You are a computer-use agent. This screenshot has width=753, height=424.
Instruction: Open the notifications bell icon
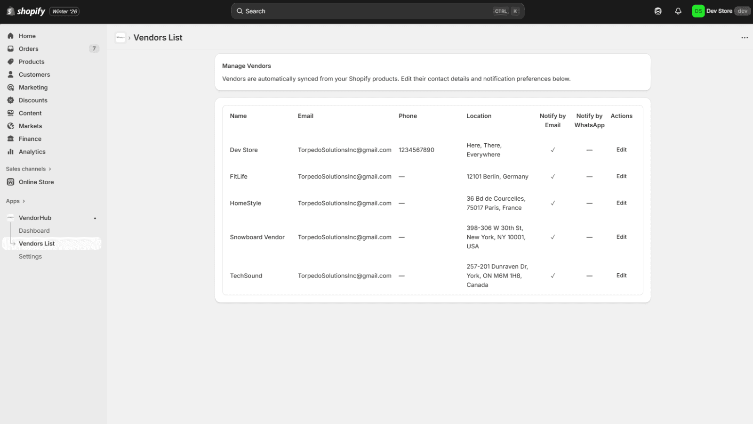click(x=678, y=11)
